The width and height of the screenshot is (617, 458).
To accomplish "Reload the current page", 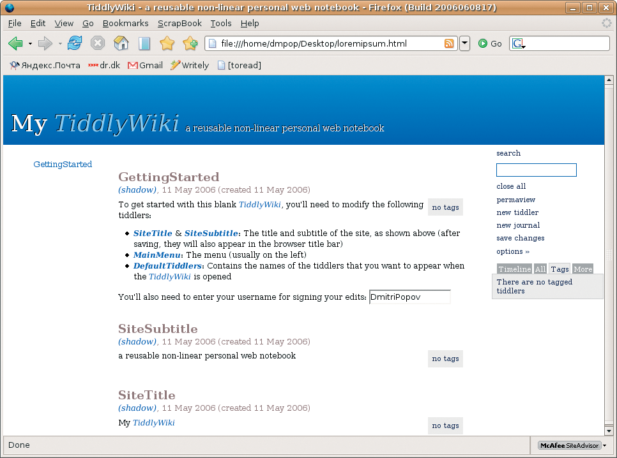I will (x=74, y=43).
